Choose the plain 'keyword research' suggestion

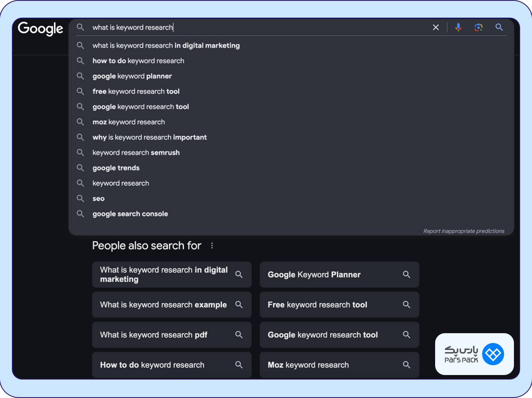(x=291, y=183)
